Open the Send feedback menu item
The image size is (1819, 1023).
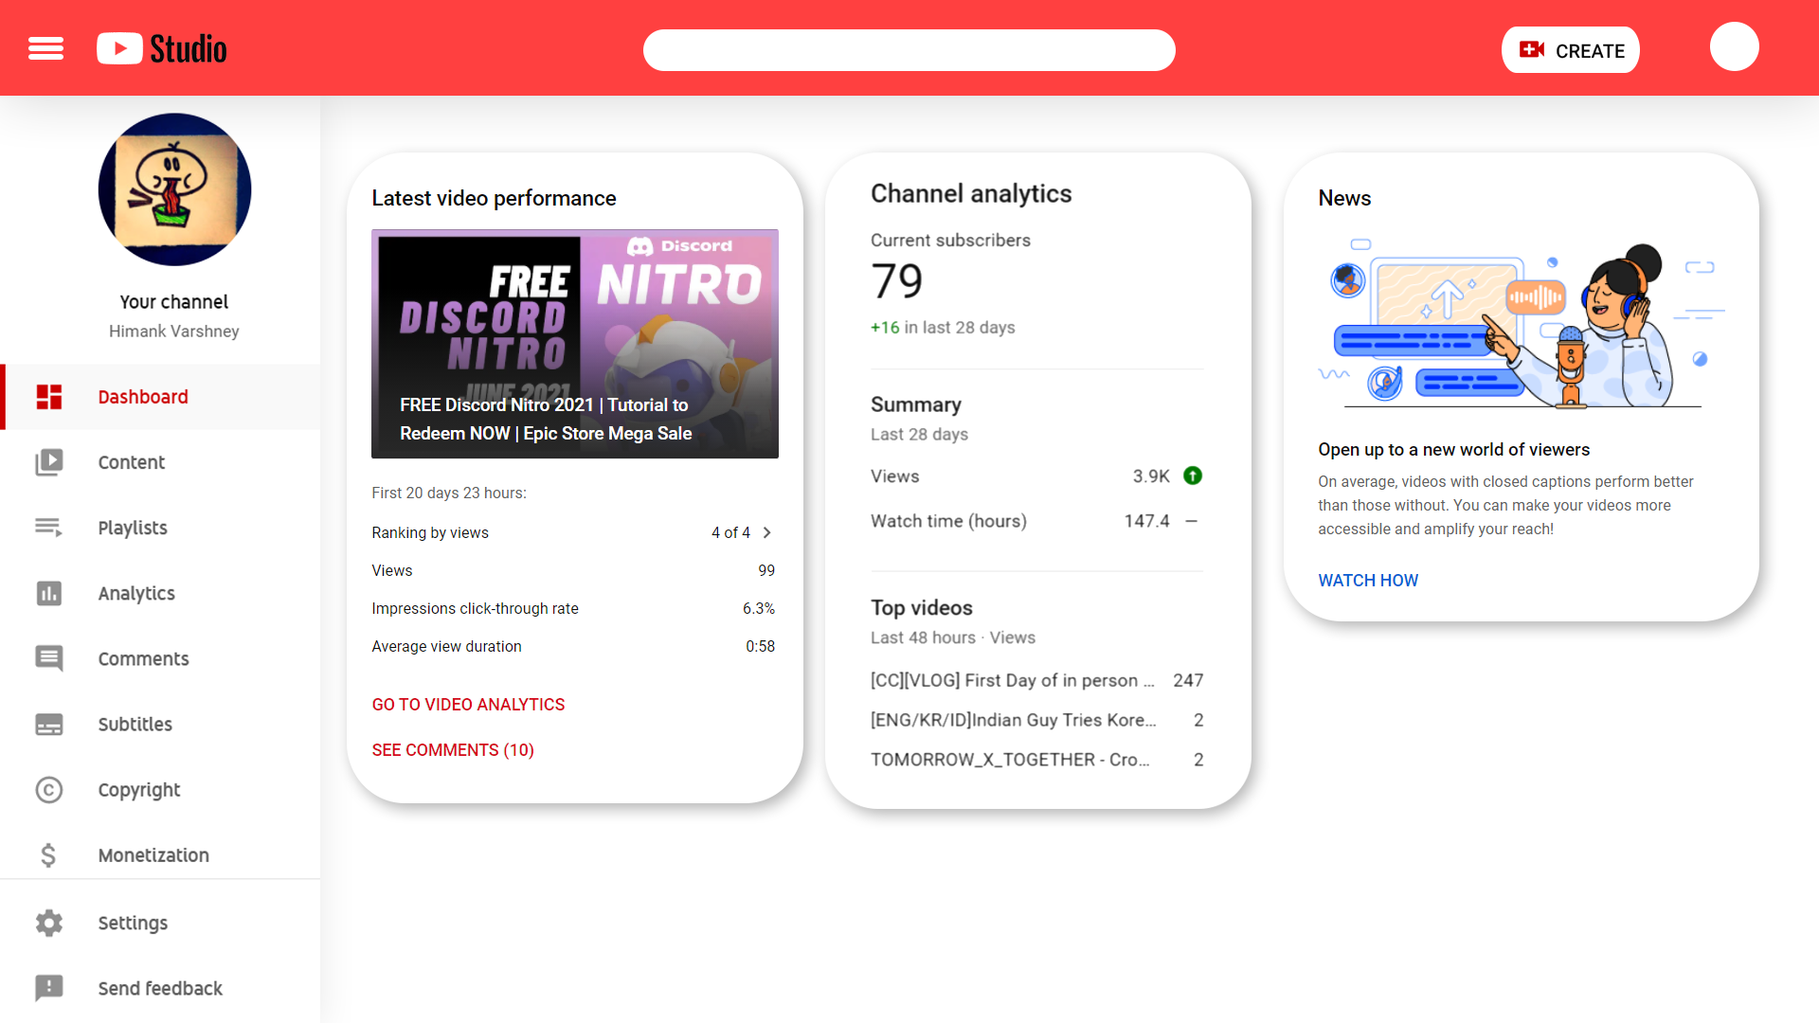click(x=160, y=988)
